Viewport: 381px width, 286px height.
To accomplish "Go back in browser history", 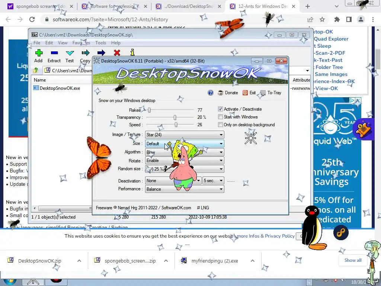I will (8, 19).
